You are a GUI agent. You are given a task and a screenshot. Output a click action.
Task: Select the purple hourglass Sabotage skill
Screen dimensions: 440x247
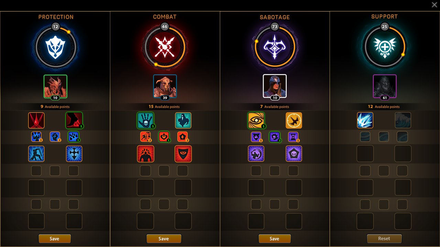coord(293,137)
